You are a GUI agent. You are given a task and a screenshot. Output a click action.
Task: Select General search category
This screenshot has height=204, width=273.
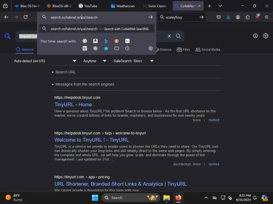25,50
